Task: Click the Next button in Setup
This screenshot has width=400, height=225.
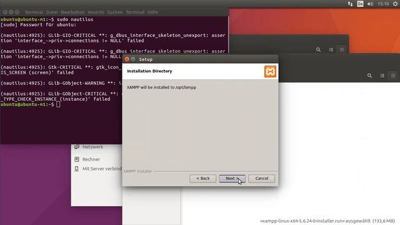Action: click(x=232, y=178)
